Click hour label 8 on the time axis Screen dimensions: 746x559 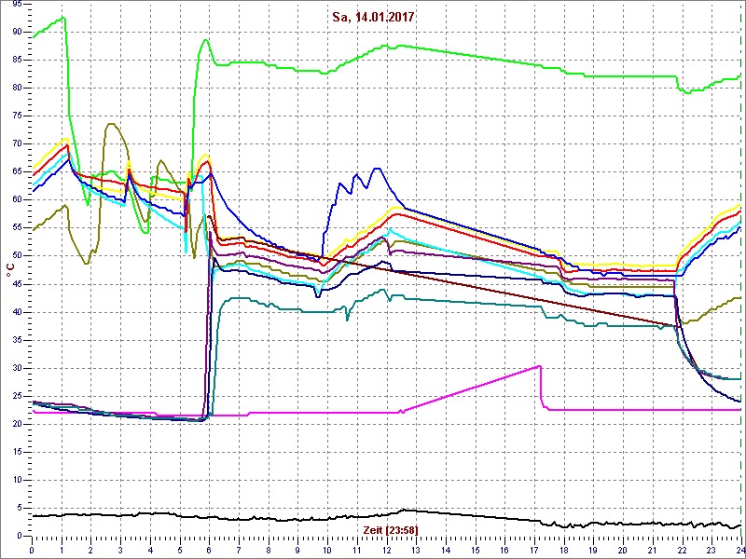click(x=269, y=550)
